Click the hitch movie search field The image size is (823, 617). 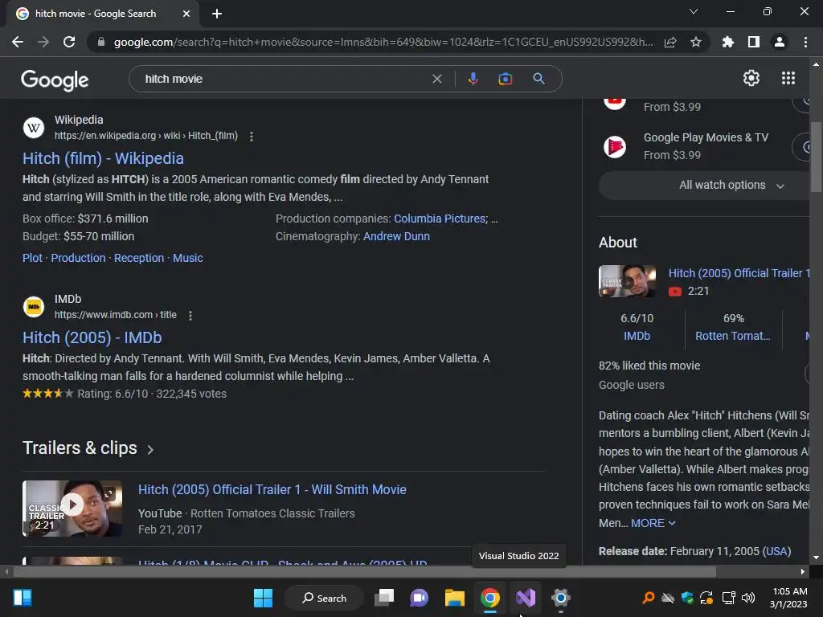click(284, 79)
